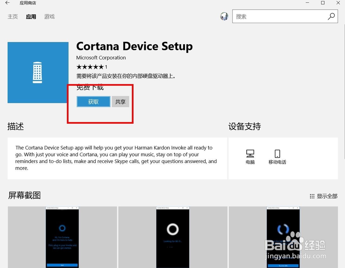Click the 共享 share button

coord(120,102)
